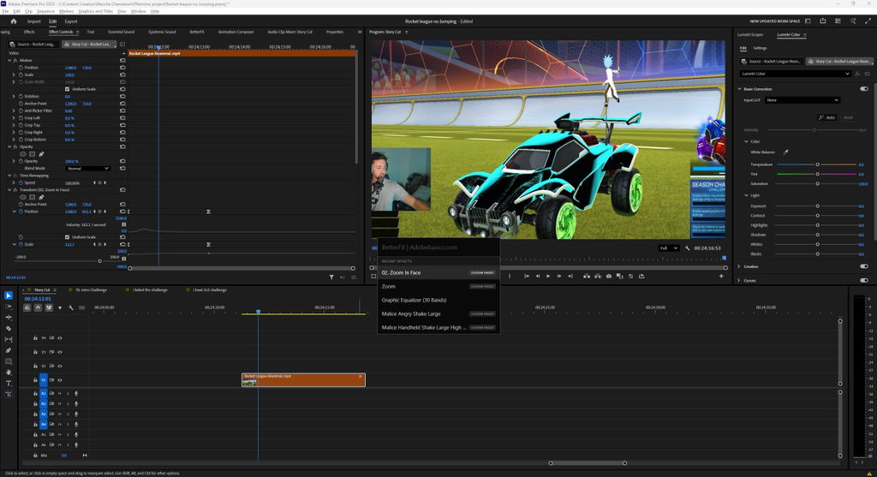Open the Sequence menu
Screen dimensions: 877x477
tap(46, 11)
